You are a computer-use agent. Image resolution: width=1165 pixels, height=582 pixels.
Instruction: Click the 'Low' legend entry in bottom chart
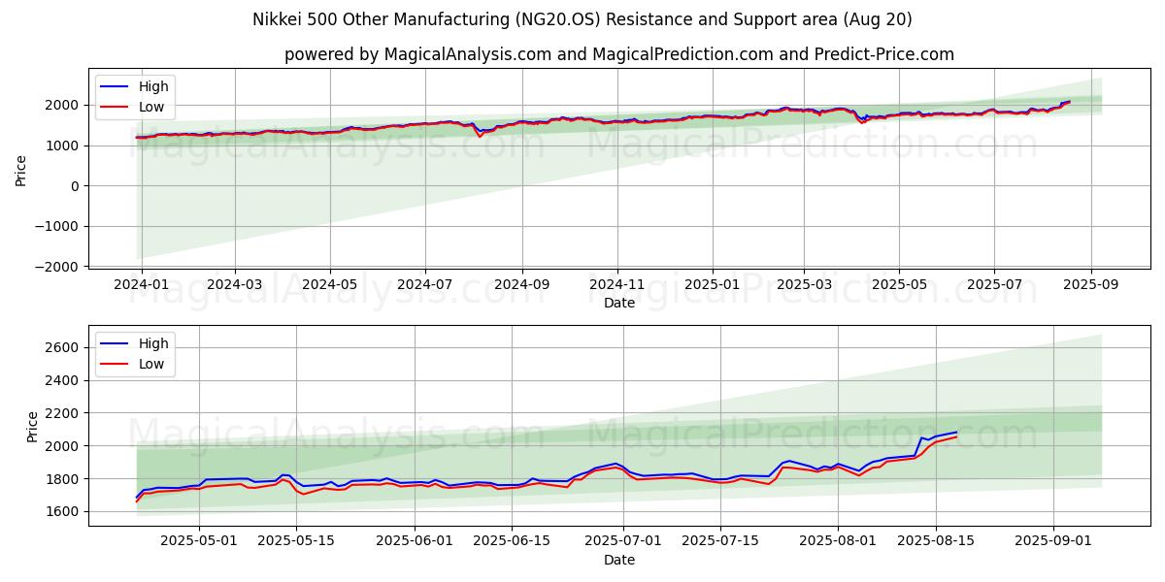tap(151, 364)
